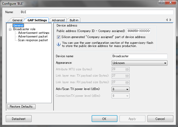Collapse the Broadcaster role tree node

click(x=10, y=29)
